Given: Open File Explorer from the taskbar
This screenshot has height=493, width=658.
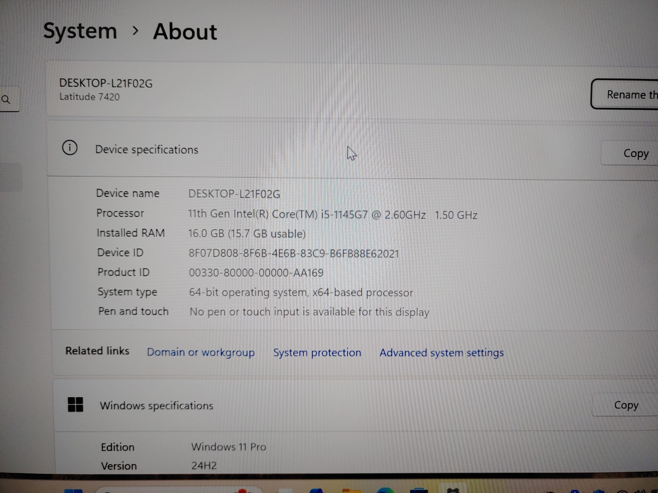Looking at the screenshot, I should [x=351, y=491].
